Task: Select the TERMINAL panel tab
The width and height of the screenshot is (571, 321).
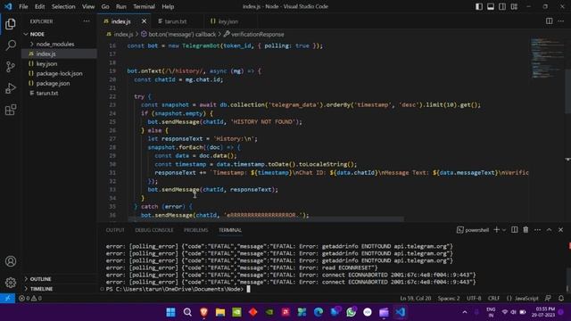Action: point(230,230)
